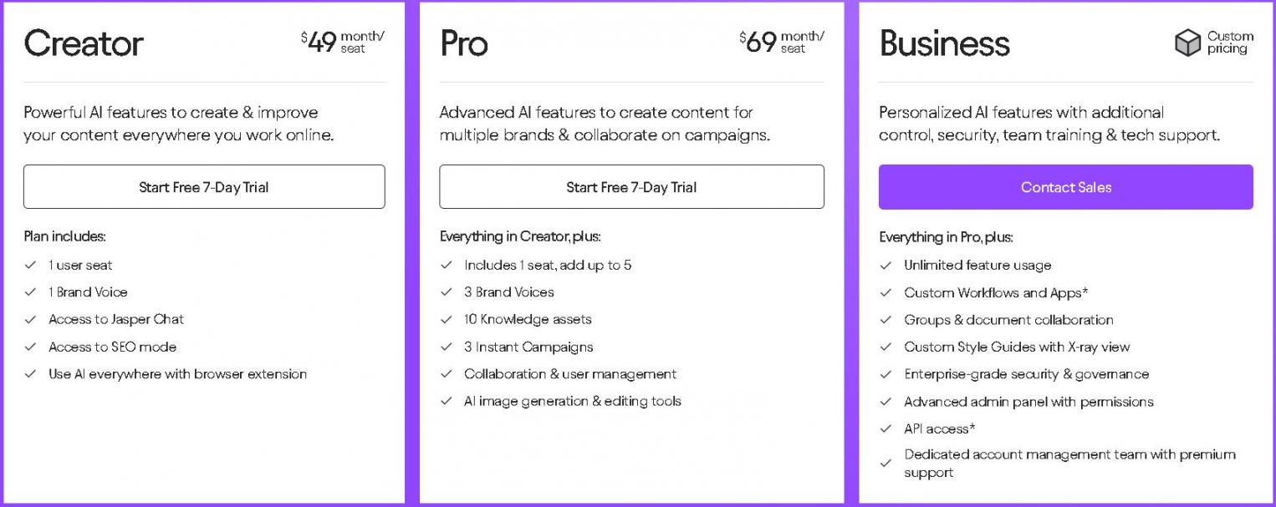Click checkmark next to 'Access to Jasper Chat'
Viewport: 1276px width, 507px height.
pyautogui.click(x=31, y=319)
